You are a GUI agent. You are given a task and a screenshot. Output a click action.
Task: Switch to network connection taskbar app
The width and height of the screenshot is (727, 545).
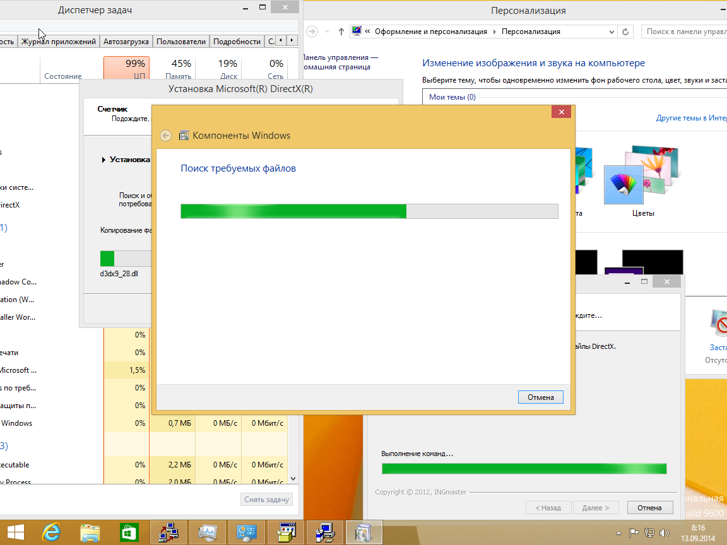(x=168, y=532)
